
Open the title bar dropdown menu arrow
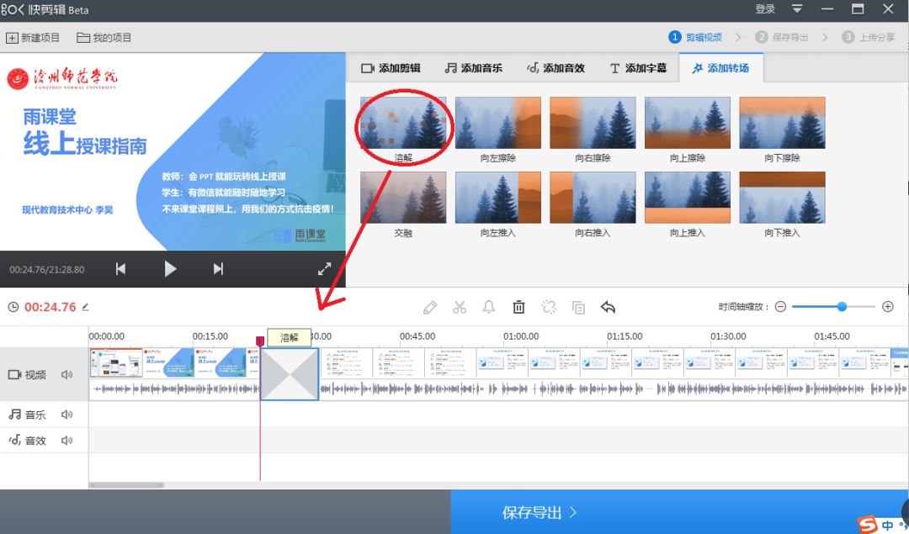coord(797,8)
